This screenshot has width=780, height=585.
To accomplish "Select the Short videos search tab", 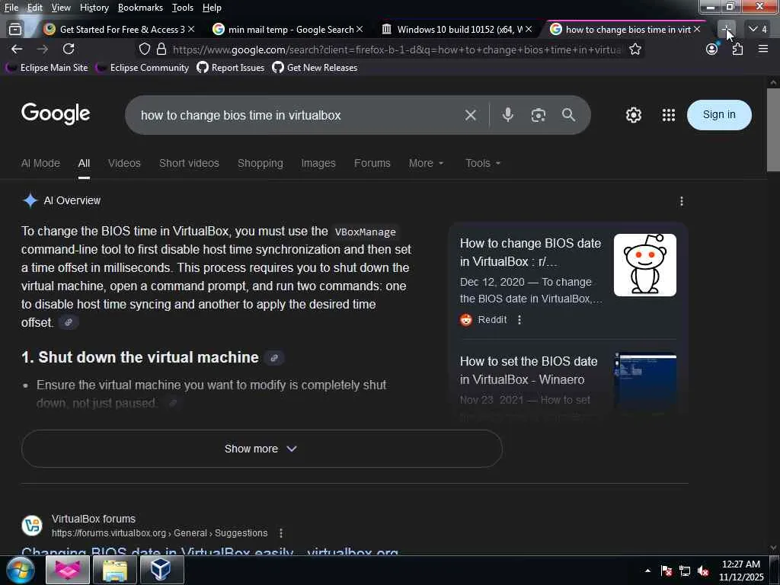I will click(x=189, y=163).
